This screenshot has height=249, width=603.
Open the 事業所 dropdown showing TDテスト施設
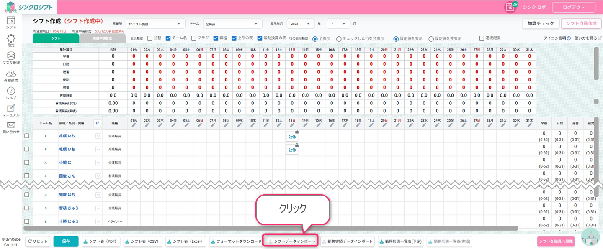click(155, 24)
